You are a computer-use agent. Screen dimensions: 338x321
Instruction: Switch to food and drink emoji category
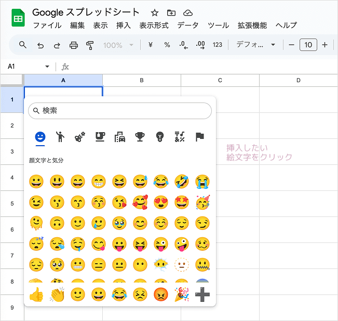click(100, 137)
